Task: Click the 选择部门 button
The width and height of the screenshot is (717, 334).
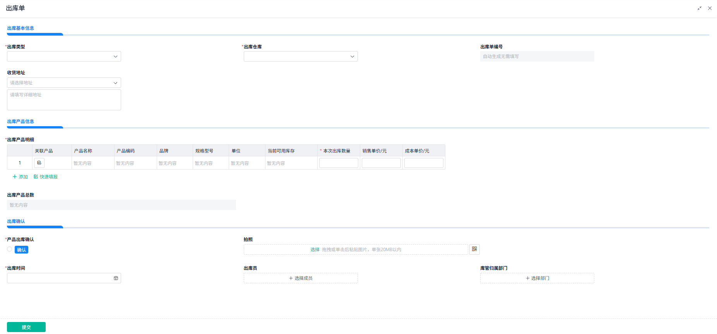Action: (x=537, y=278)
